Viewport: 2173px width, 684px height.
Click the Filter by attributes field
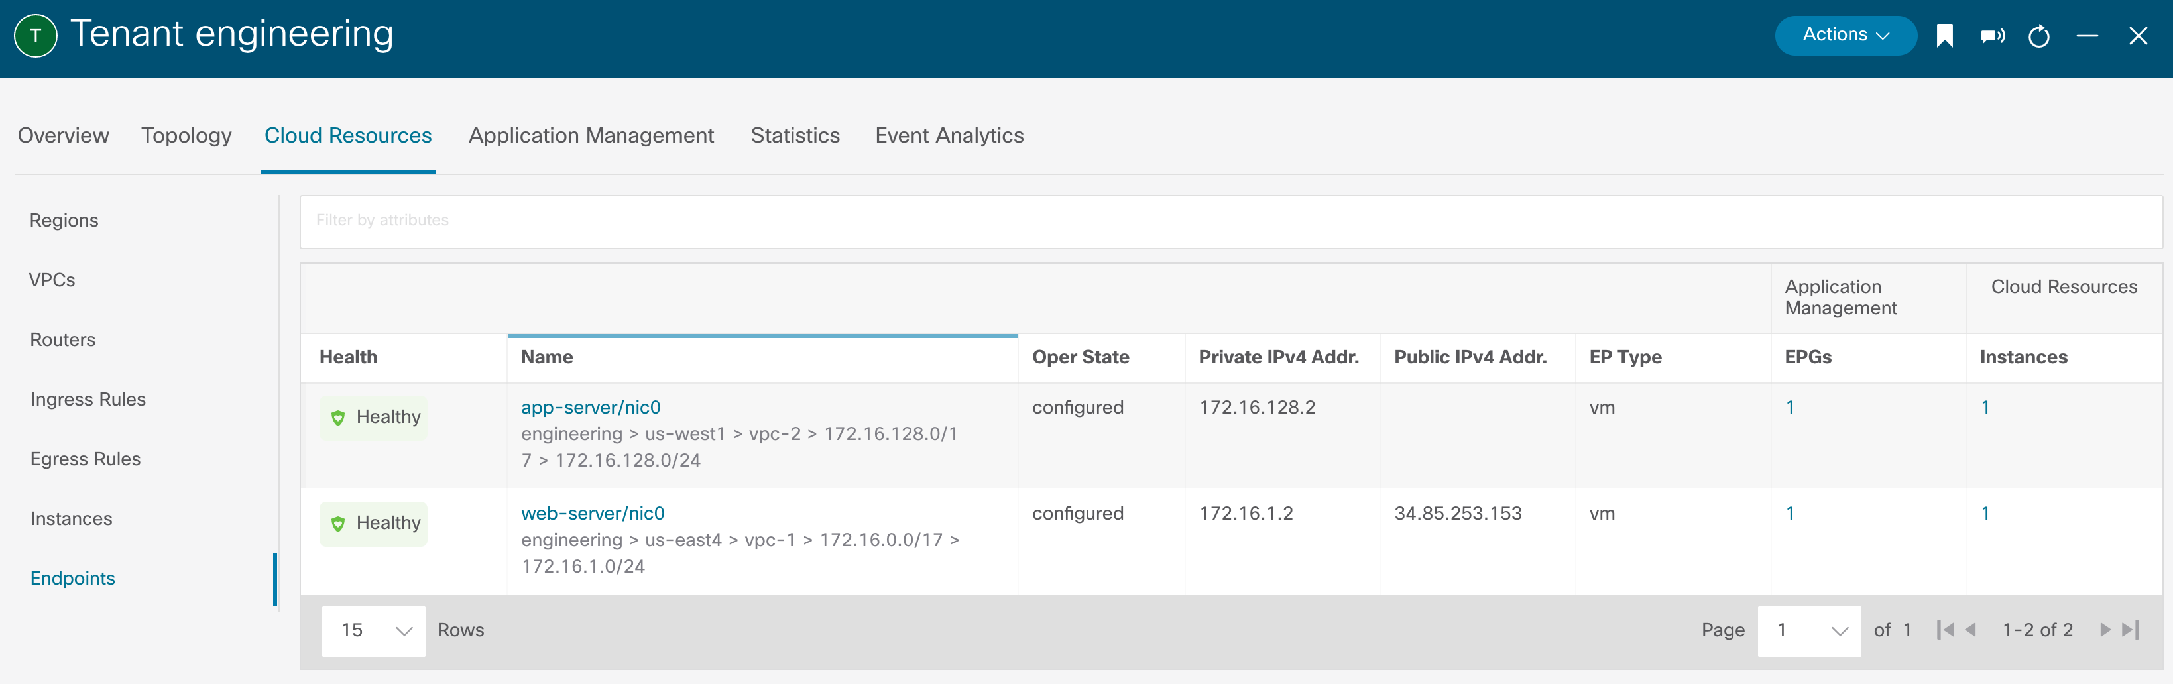point(1231,221)
